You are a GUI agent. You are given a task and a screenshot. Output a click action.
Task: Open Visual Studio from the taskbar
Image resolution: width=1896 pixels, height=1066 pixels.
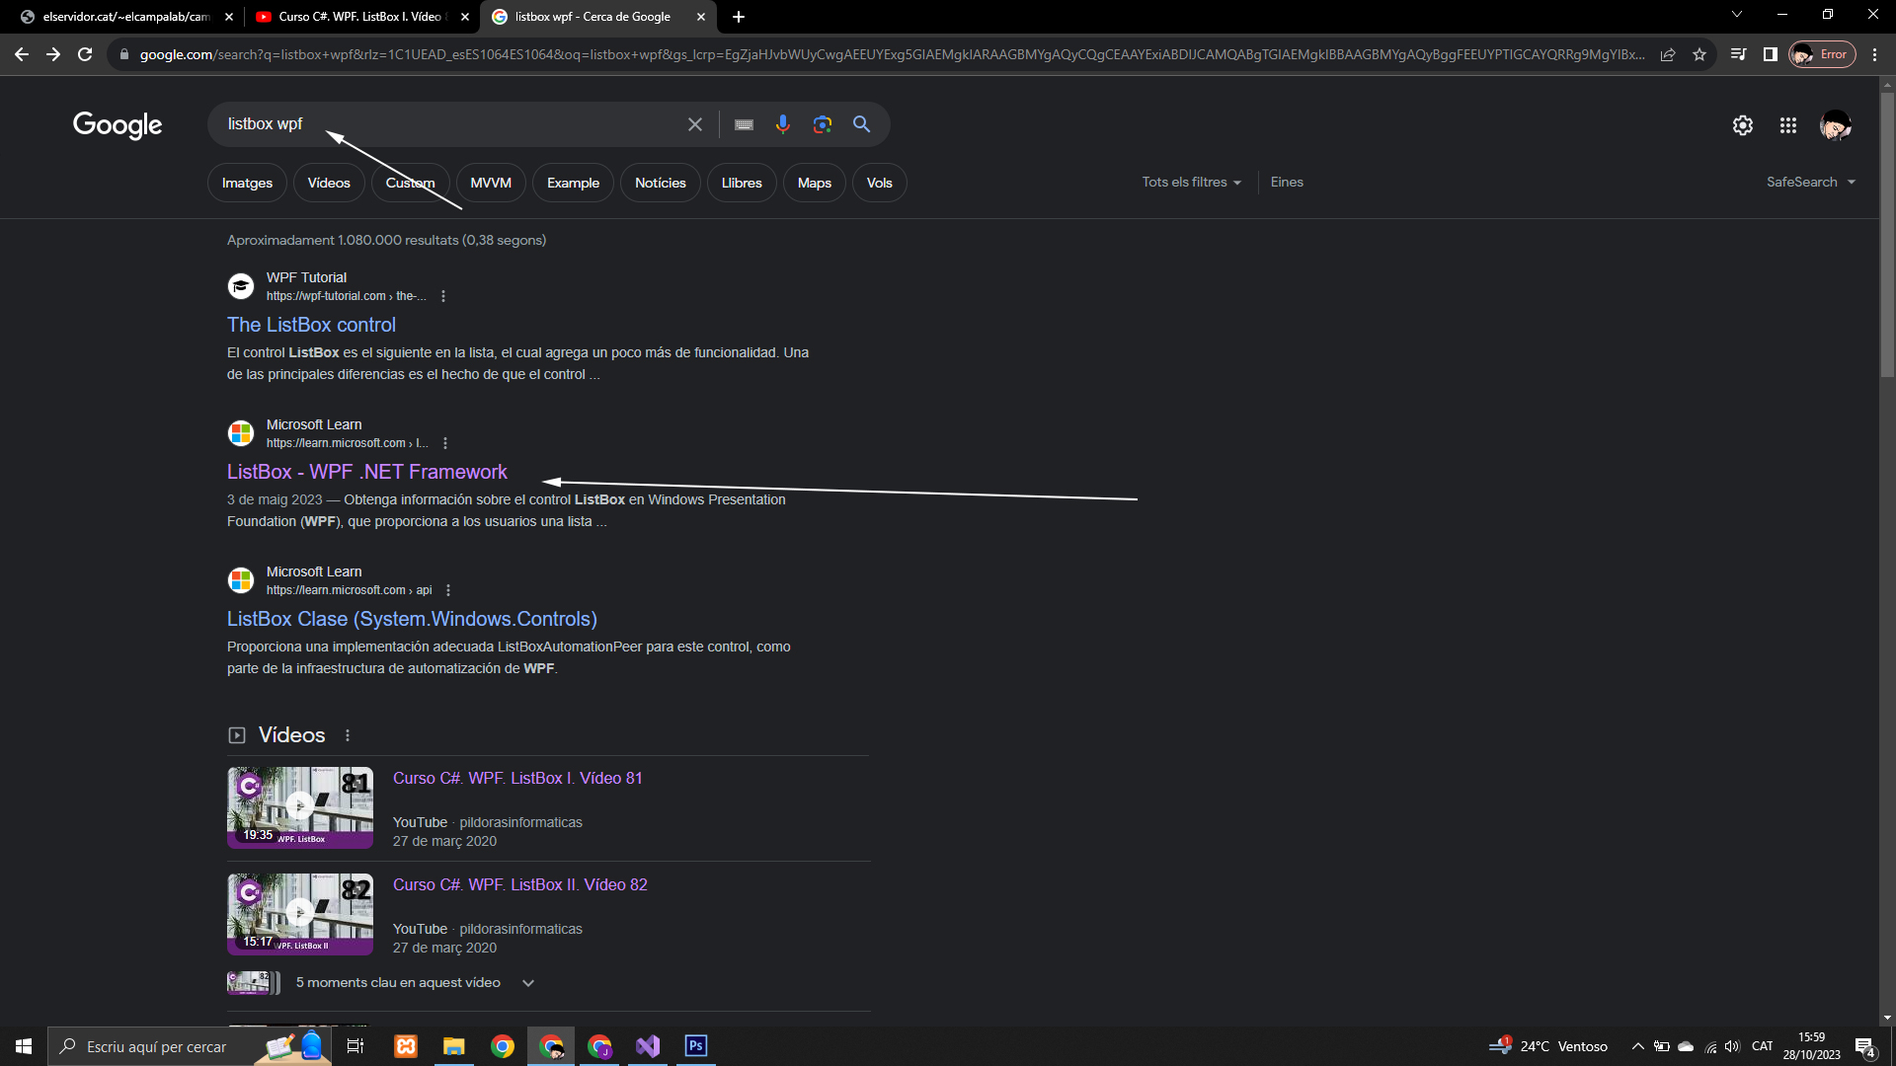click(x=648, y=1046)
